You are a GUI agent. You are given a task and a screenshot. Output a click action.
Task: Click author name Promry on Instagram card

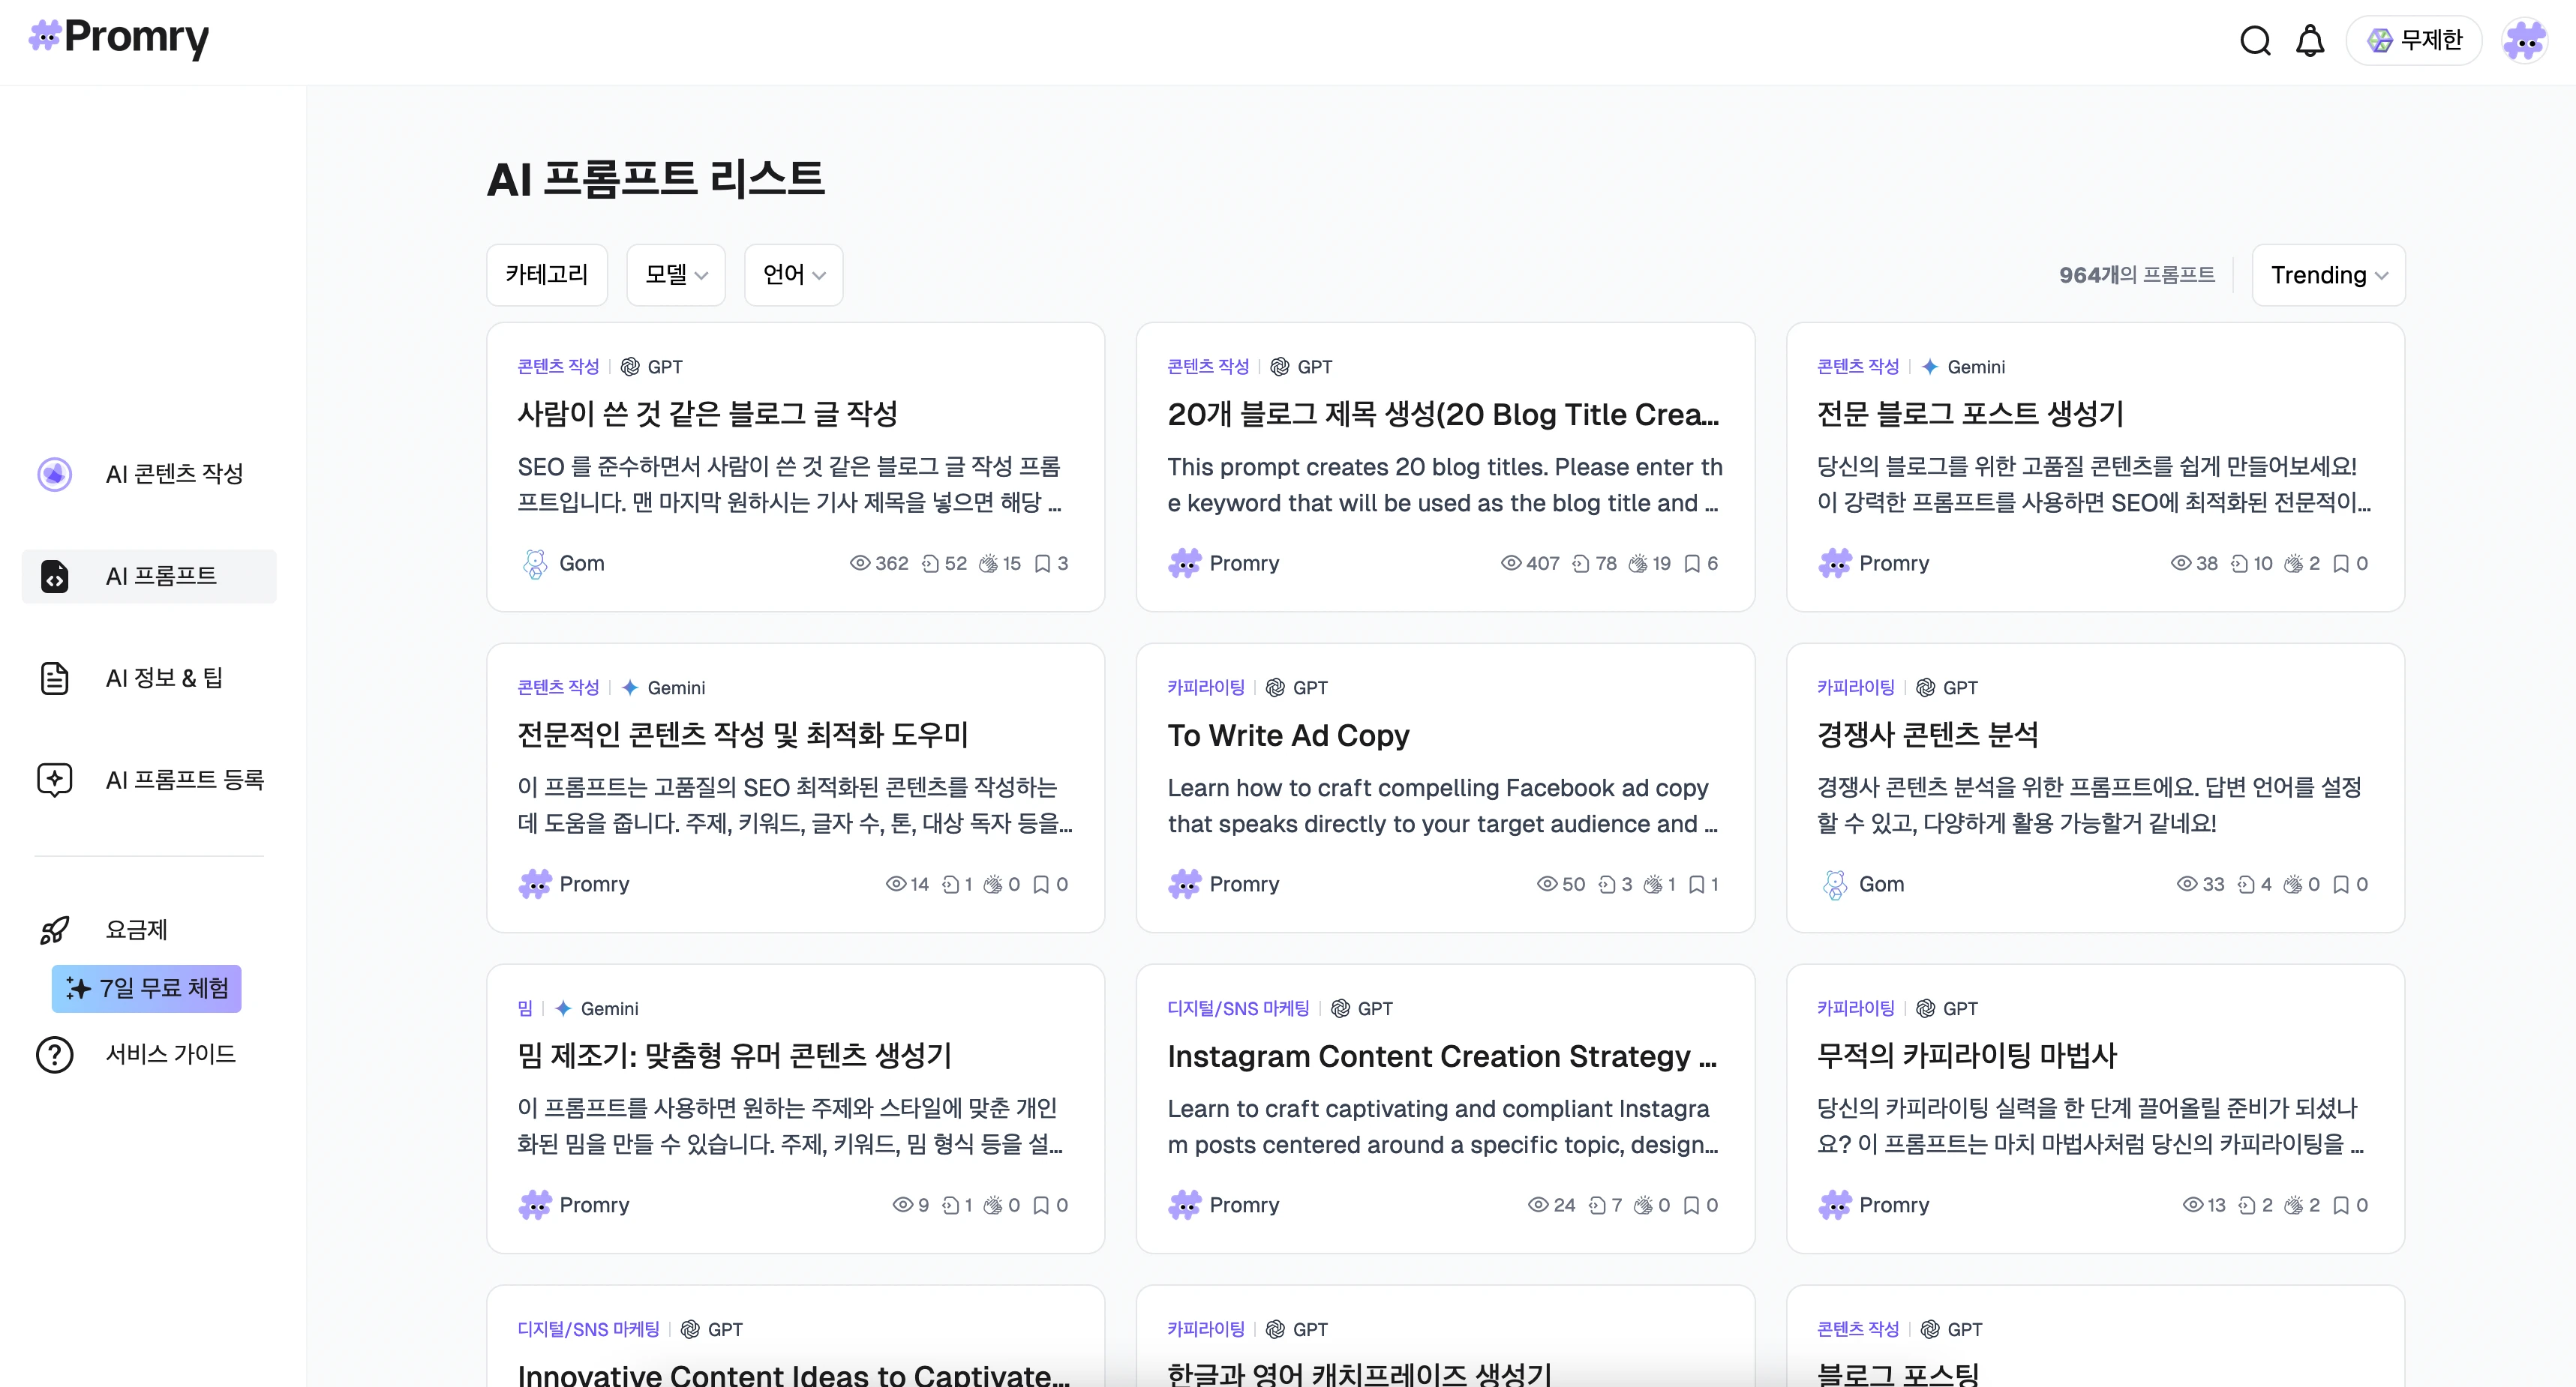coord(1244,1205)
